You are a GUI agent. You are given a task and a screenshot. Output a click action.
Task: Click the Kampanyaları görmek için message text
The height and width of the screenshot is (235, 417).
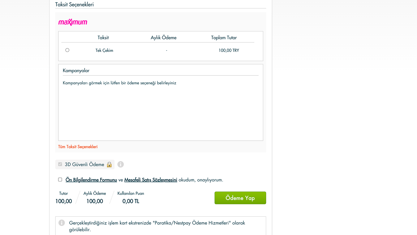[119, 83]
